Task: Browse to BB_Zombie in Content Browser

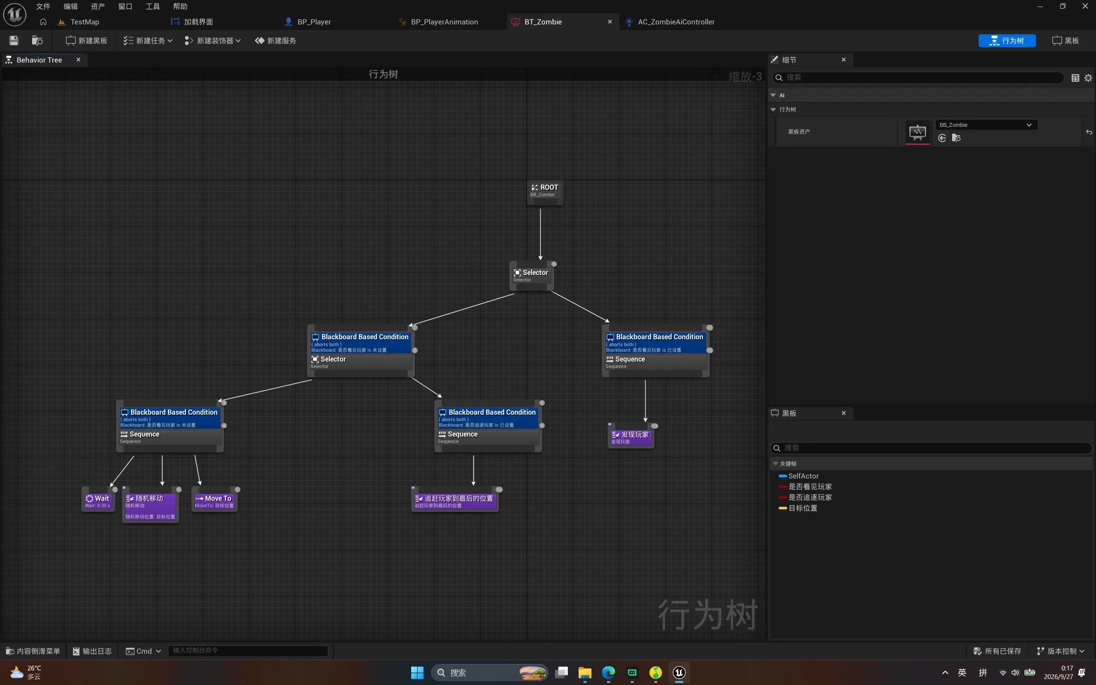Action: (956, 138)
